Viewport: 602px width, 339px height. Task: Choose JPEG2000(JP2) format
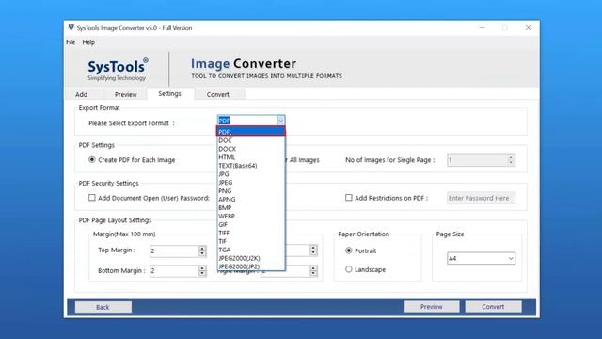click(x=251, y=266)
